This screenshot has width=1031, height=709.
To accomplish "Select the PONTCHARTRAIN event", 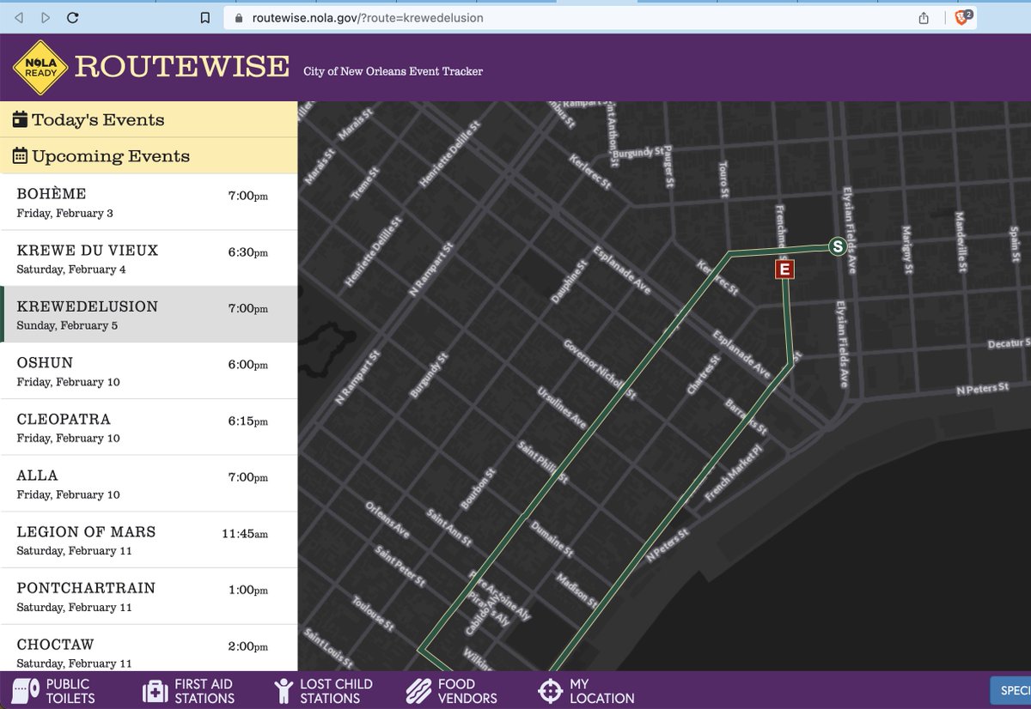I will click(x=149, y=596).
